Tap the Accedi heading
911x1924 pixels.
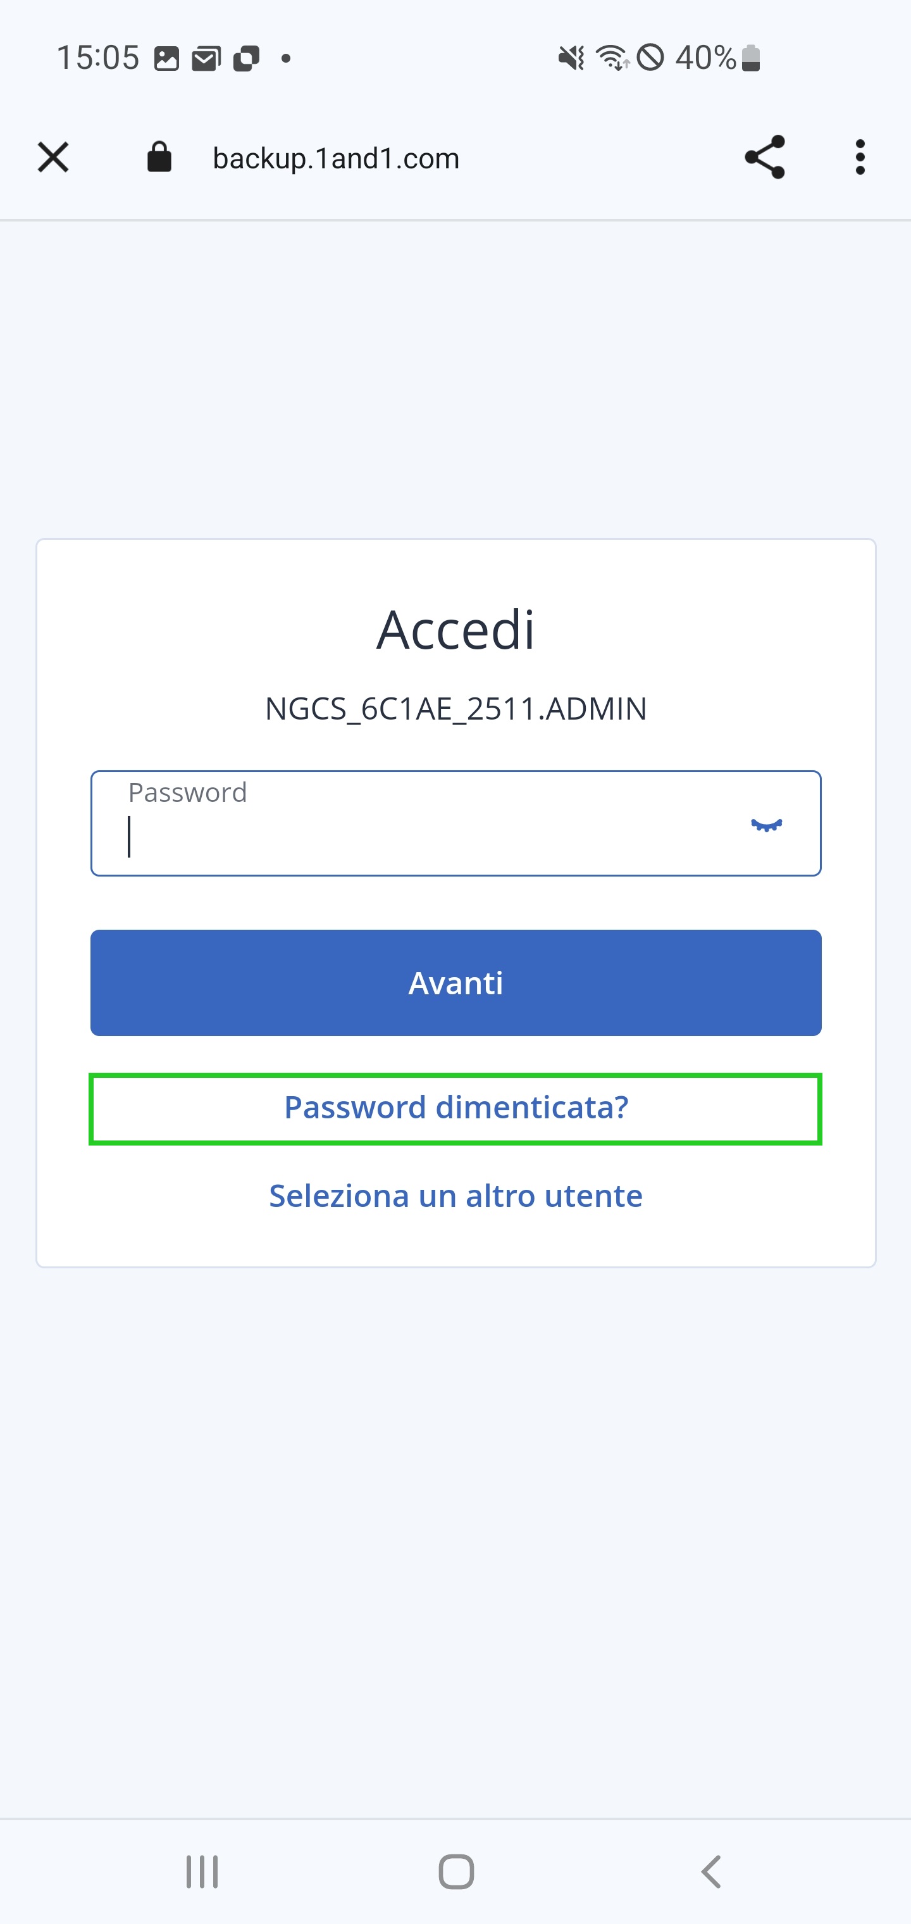click(x=455, y=629)
